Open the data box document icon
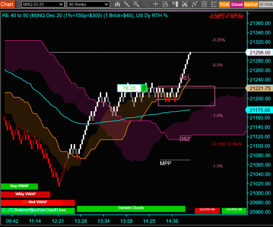 click(165, 4)
